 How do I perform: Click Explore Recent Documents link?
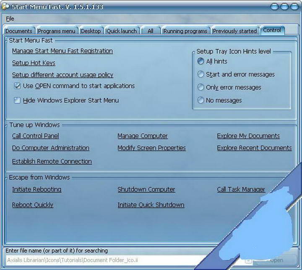click(x=254, y=148)
